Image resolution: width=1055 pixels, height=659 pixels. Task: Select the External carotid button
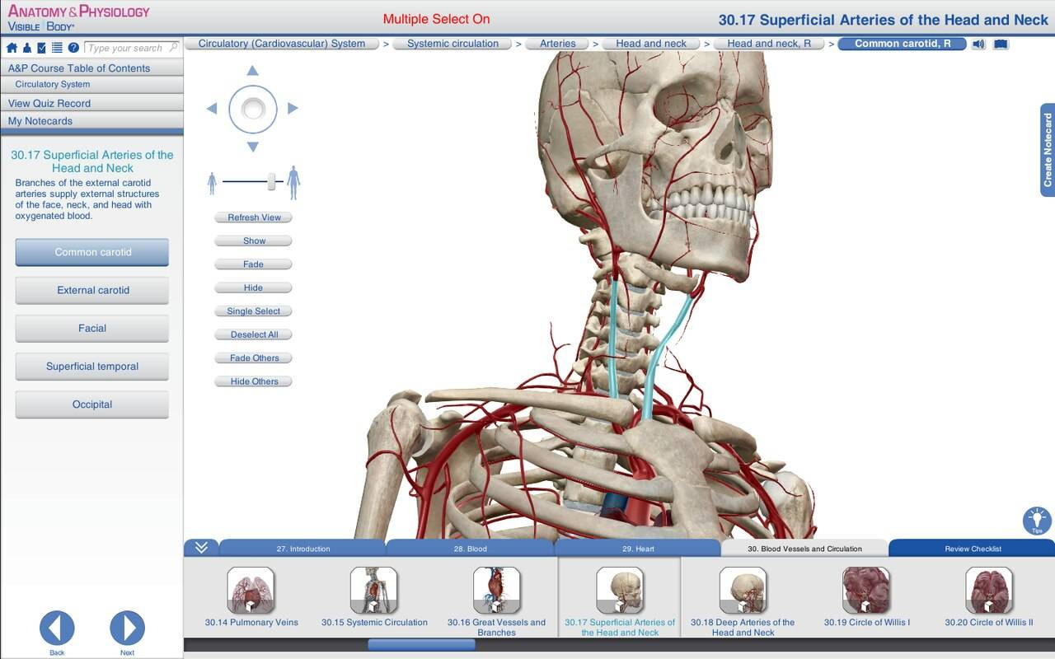92,290
